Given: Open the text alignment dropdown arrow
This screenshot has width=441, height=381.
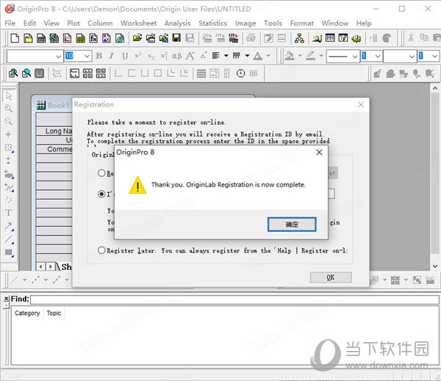Looking at the screenshot, I should tap(226, 56).
